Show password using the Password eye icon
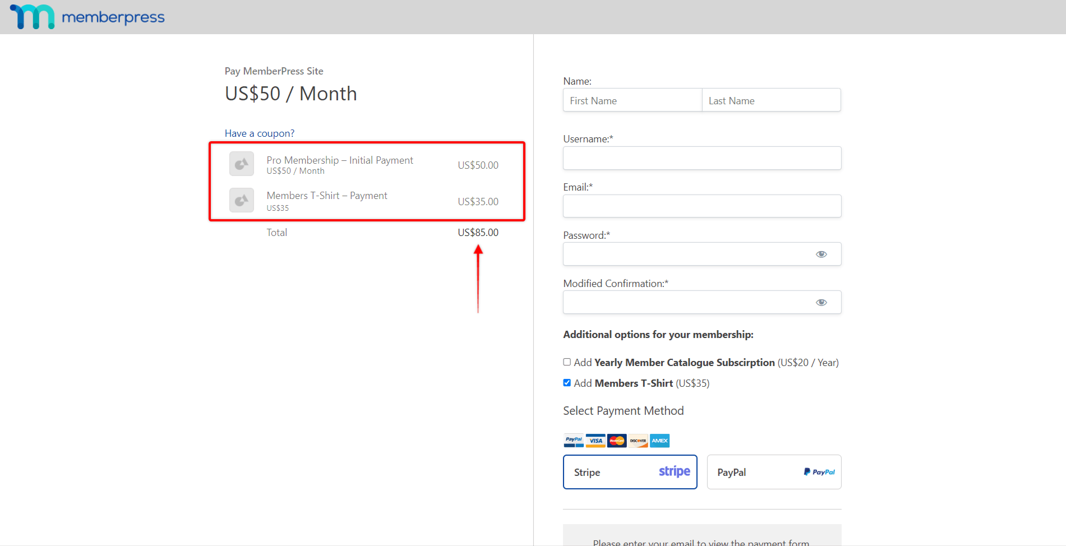The image size is (1066, 546). tap(821, 255)
